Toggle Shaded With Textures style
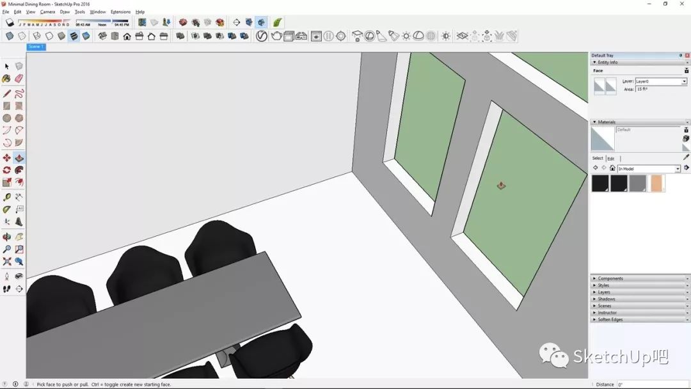 74,36
